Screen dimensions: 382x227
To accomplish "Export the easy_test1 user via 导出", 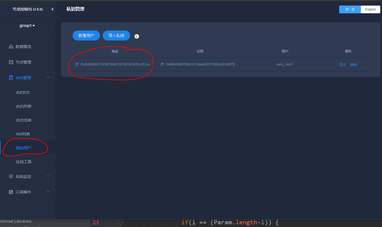I will pos(342,64).
